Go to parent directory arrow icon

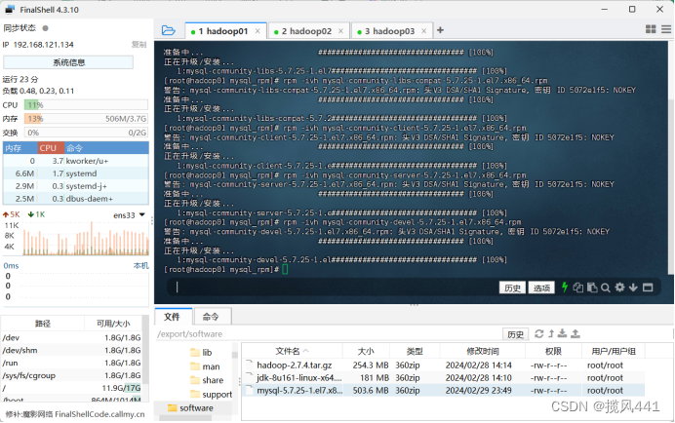pyautogui.click(x=550, y=333)
